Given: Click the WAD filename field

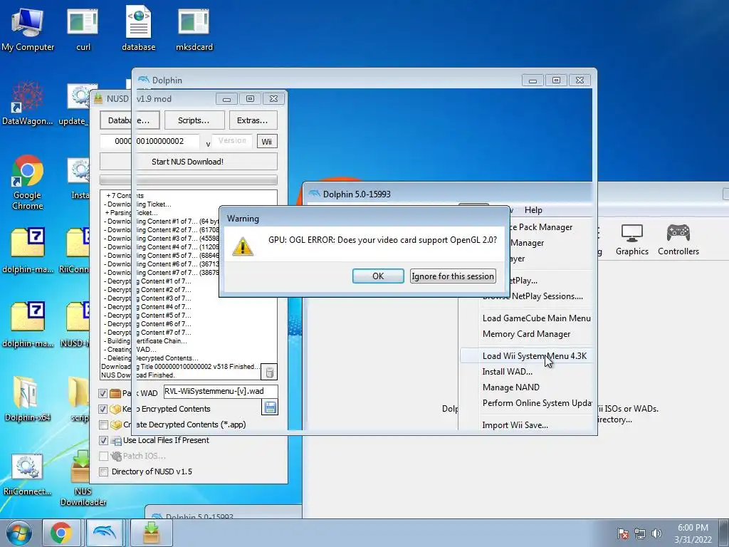Looking at the screenshot, I should pyautogui.click(x=221, y=391).
